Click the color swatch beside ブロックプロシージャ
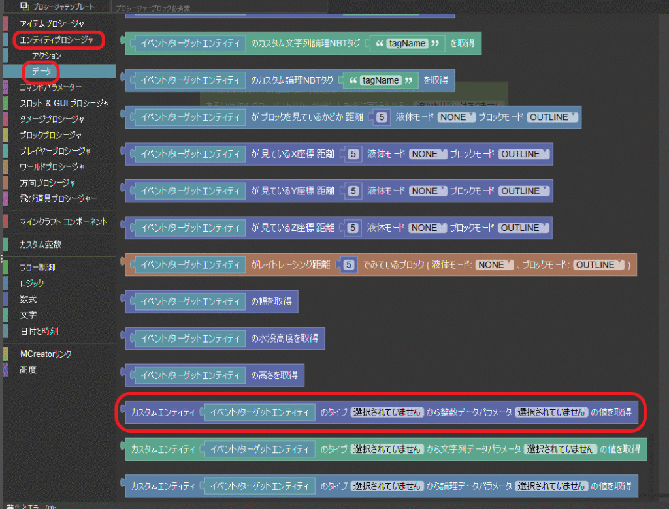 [x=6, y=135]
